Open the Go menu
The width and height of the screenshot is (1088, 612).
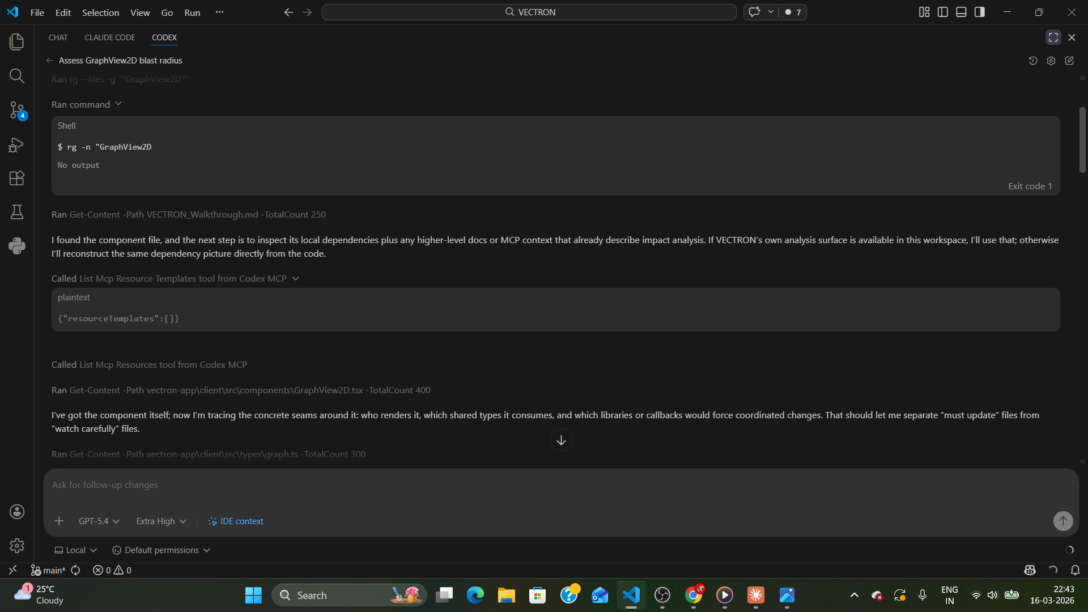pyautogui.click(x=167, y=12)
